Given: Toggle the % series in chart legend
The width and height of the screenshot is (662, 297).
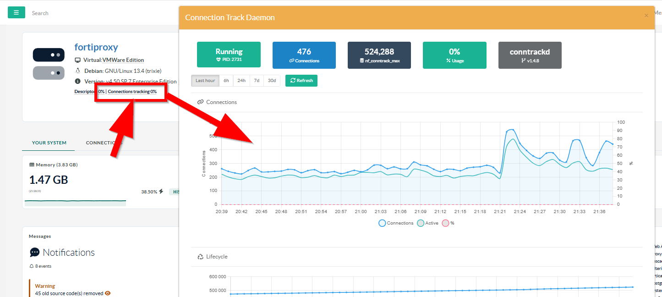Looking at the screenshot, I should click(448, 223).
